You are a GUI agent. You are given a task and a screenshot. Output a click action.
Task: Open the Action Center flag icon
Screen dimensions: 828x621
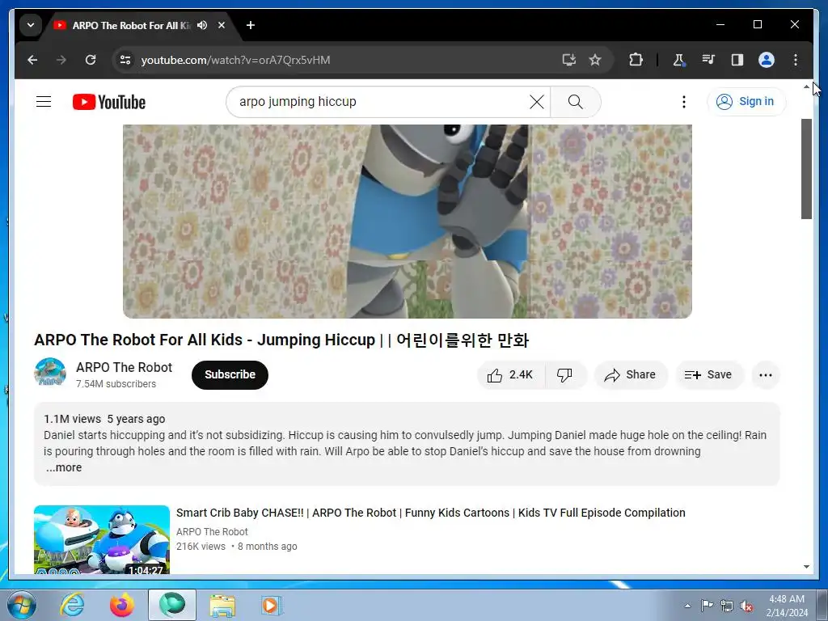pos(707,606)
